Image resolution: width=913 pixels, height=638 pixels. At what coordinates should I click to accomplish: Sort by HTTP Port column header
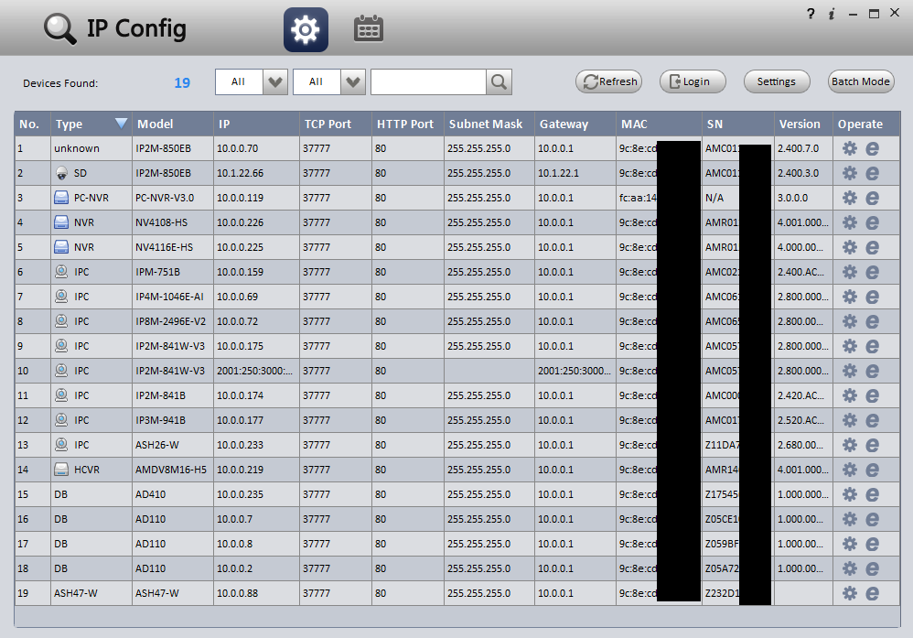pyautogui.click(x=408, y=124)
